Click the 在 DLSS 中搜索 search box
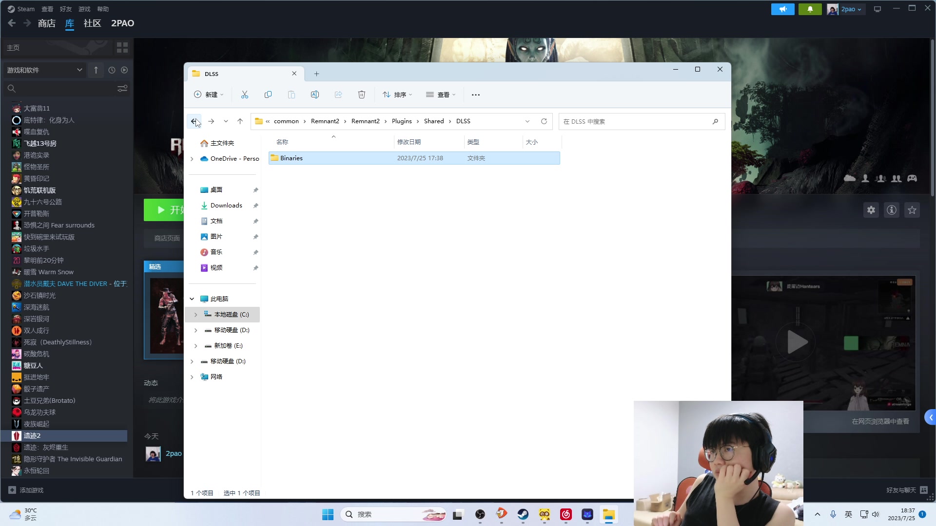Viewport: 936px width, 526px height. (642, 121)
